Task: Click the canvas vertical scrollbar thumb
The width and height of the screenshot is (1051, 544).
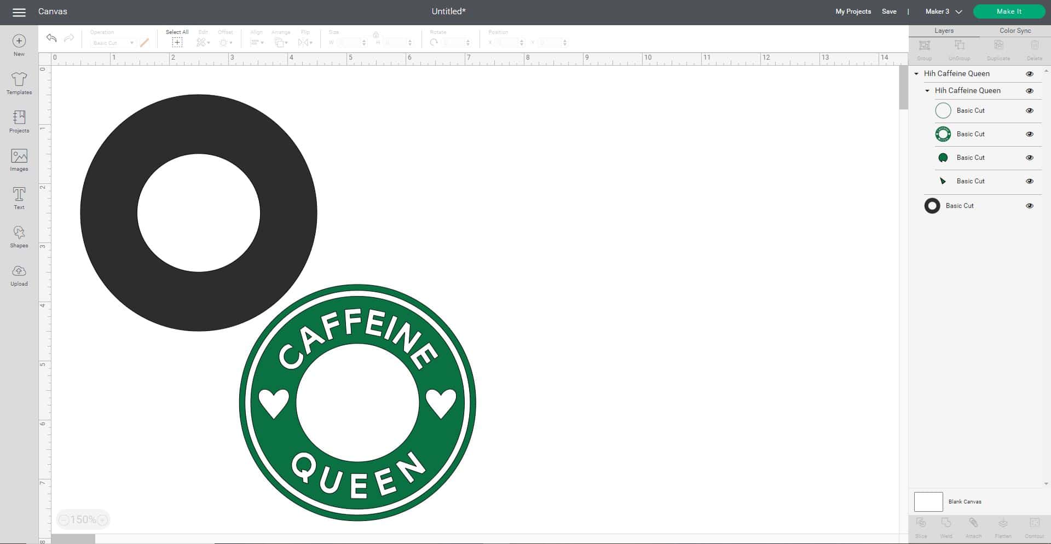Action: pyautogui.click(x=903, y=88)
